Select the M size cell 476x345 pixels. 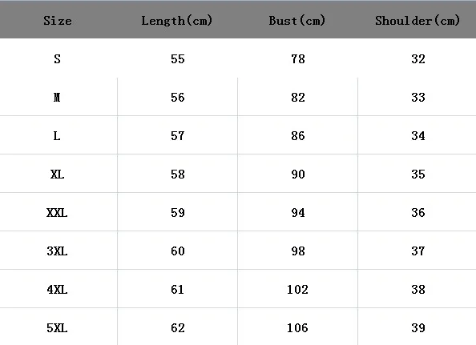[57, 98]
